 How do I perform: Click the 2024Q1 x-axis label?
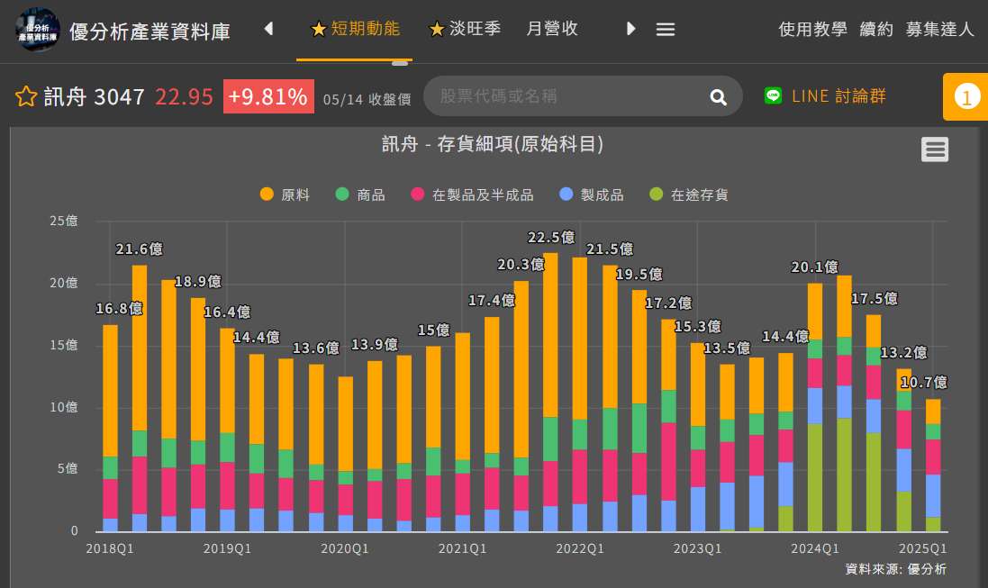[x=815, y=548]
